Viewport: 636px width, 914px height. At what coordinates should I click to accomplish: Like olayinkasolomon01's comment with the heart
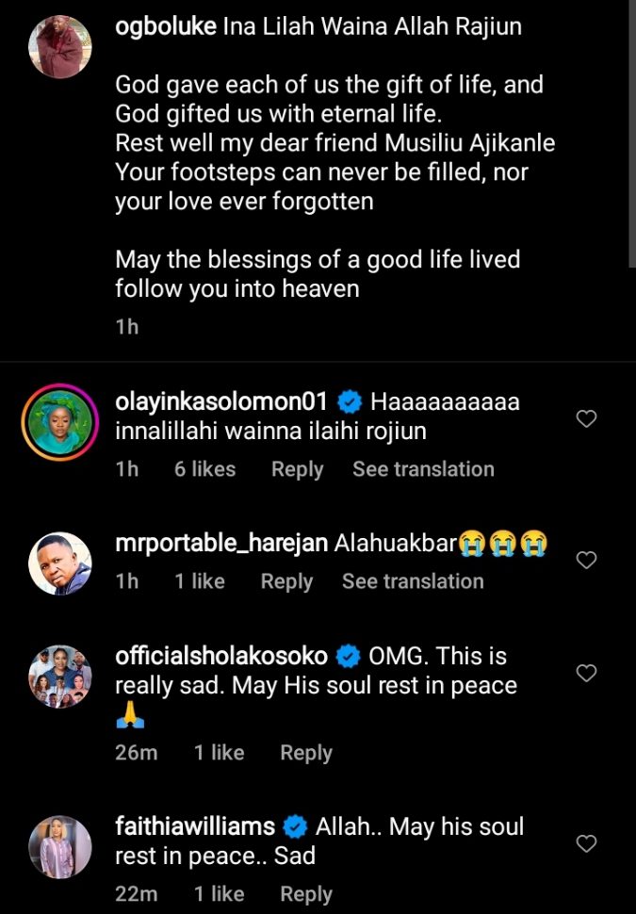[x=586, y=419]
